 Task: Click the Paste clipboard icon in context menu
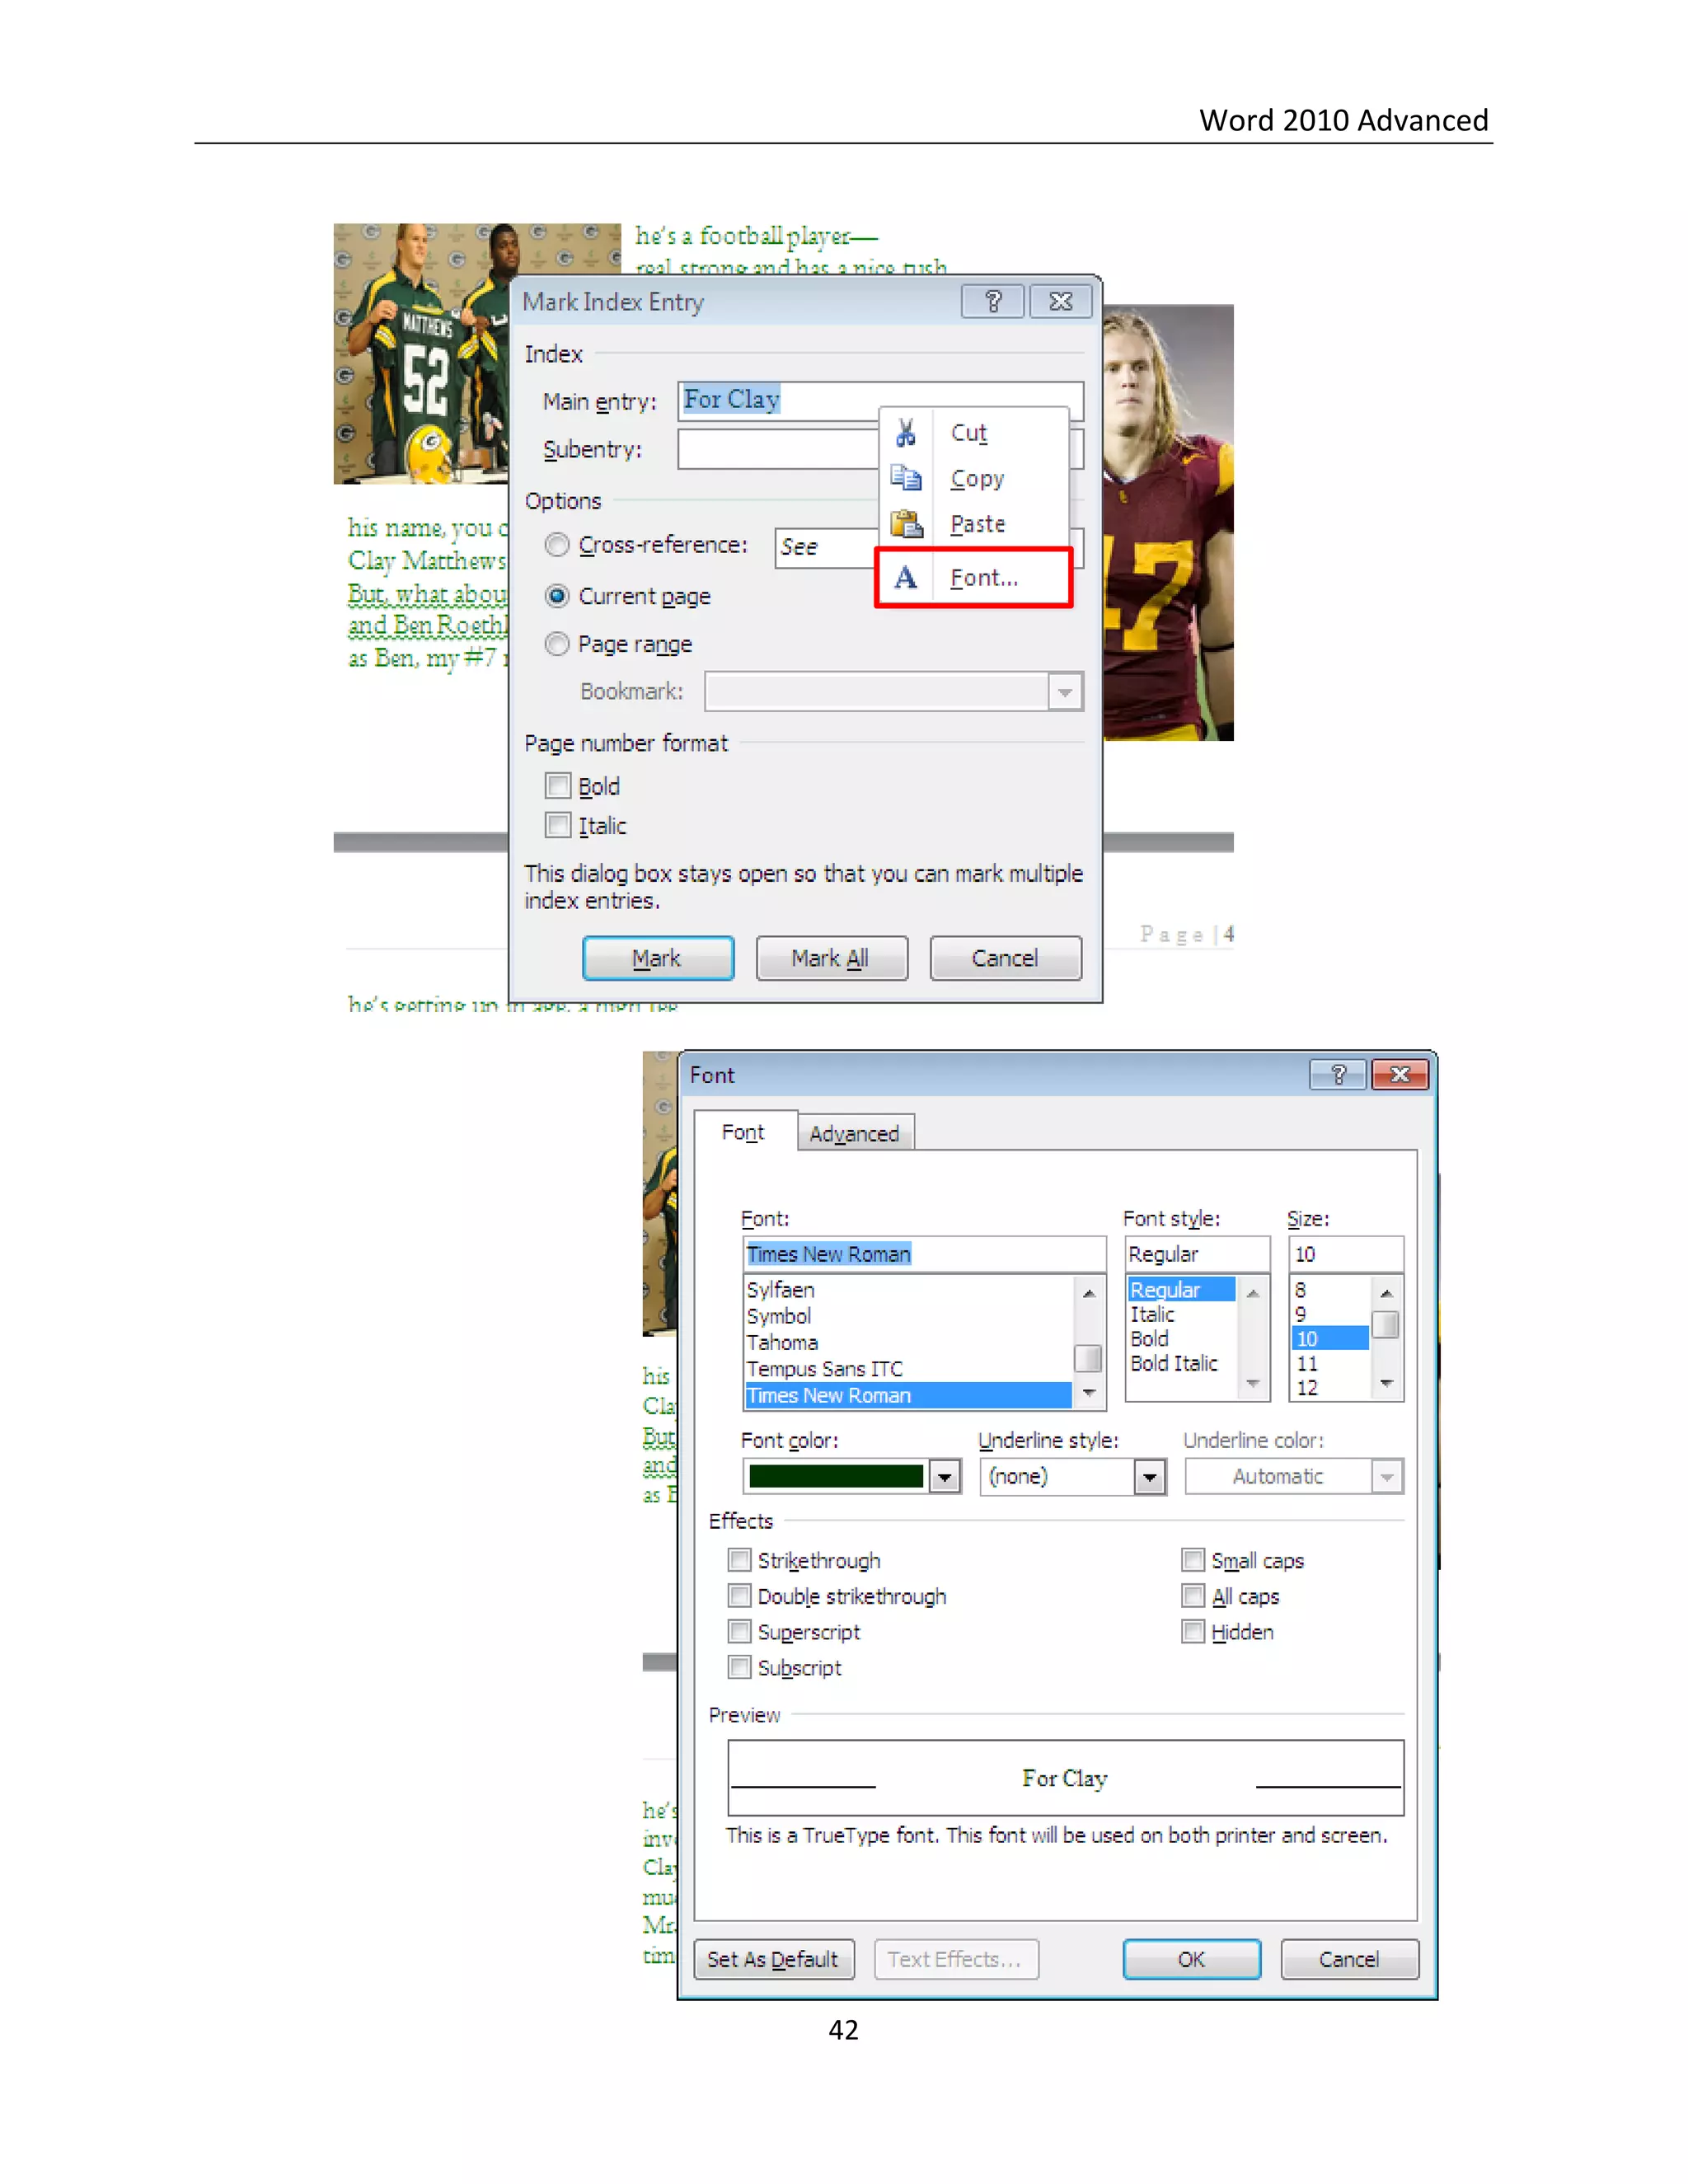coord(906,524)
